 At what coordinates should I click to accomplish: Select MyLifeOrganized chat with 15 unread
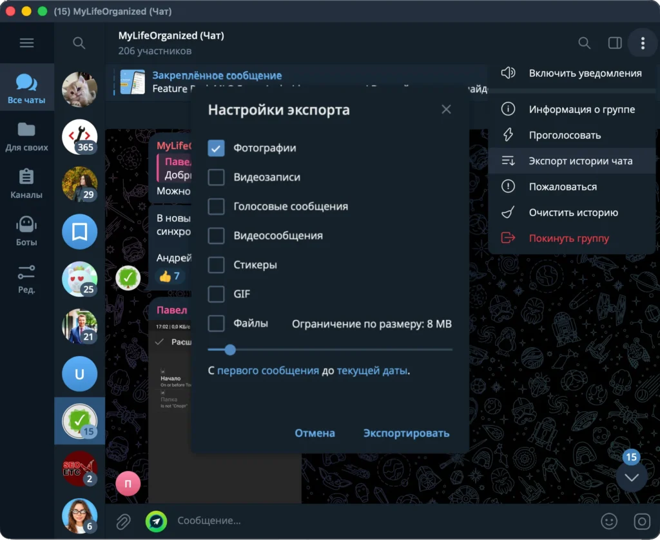[79, 421]
